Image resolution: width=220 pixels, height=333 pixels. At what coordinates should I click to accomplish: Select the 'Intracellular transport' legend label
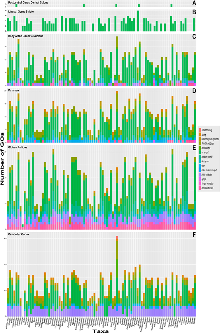pos(207,188)
